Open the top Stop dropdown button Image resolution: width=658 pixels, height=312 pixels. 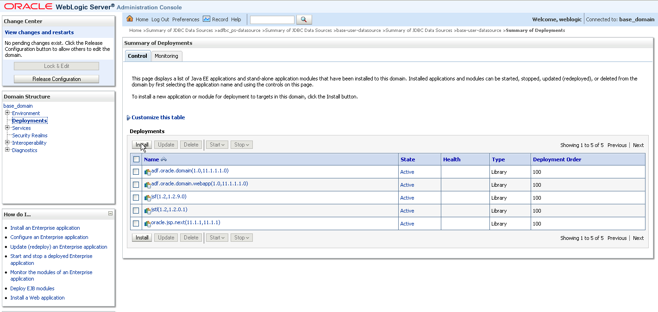(242, 145)
